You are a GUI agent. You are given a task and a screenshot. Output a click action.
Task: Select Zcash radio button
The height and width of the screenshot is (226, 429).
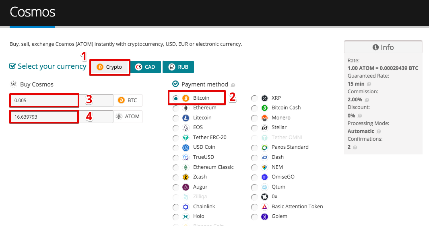click(175, 177)
